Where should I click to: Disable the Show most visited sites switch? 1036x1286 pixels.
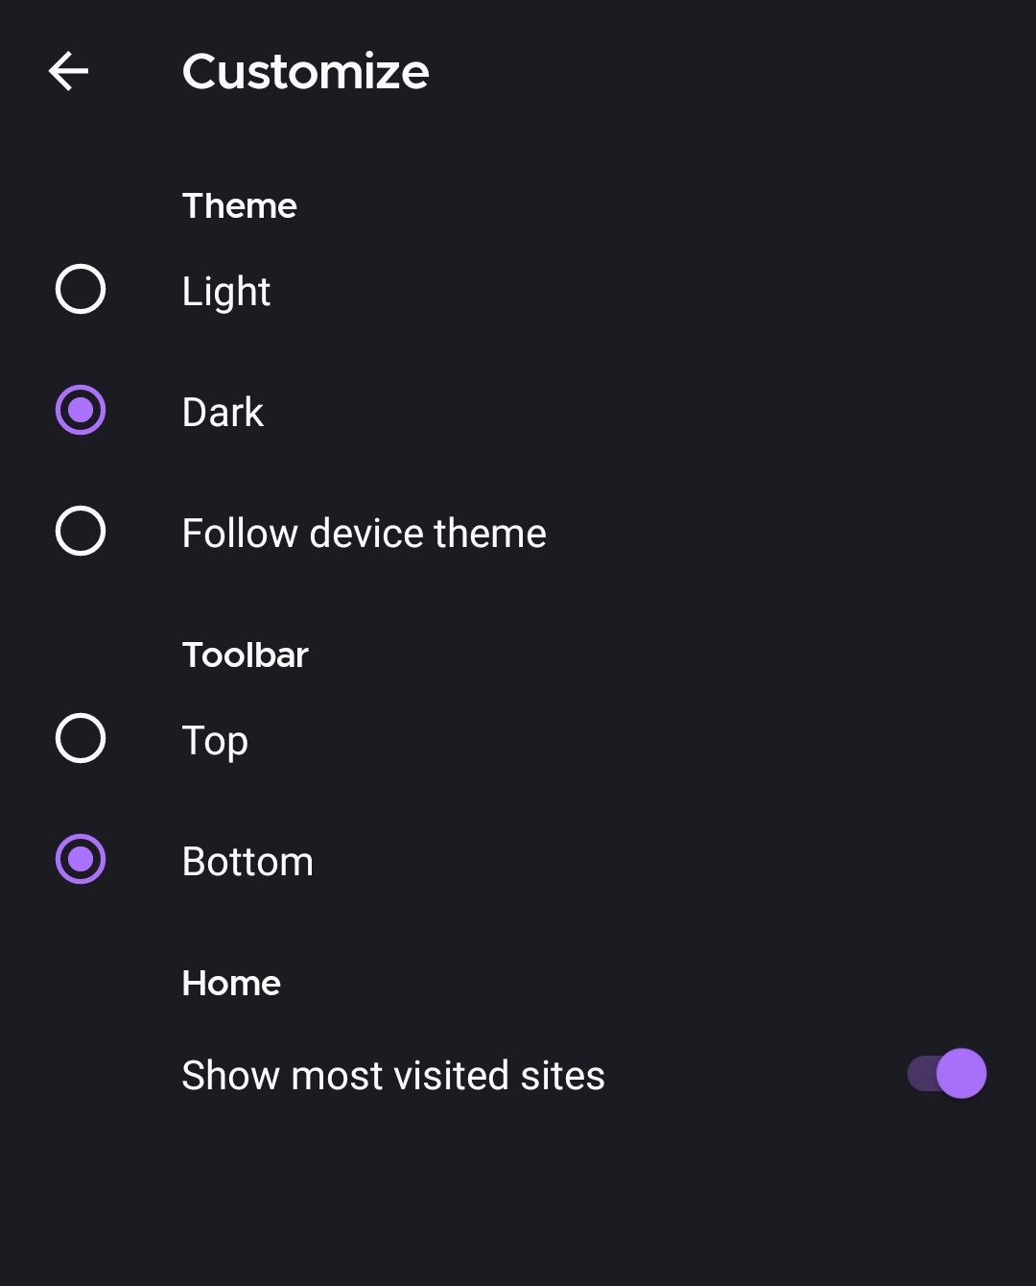pyautogui.click(x=945, y=1073)
